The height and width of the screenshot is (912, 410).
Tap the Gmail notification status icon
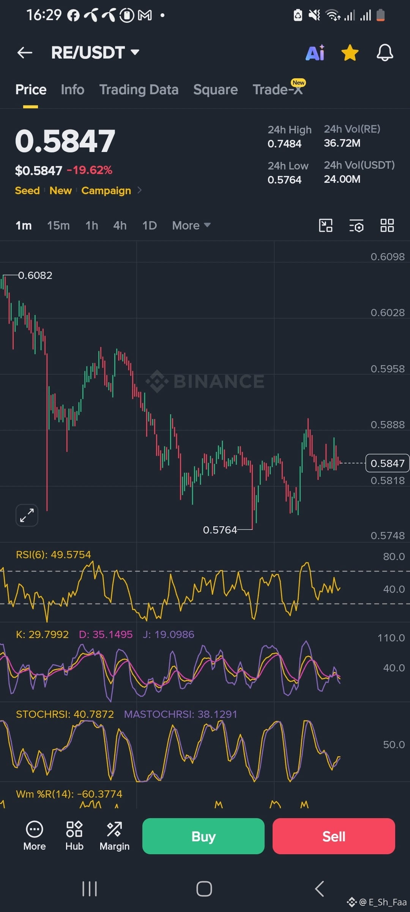pos(145,15)
